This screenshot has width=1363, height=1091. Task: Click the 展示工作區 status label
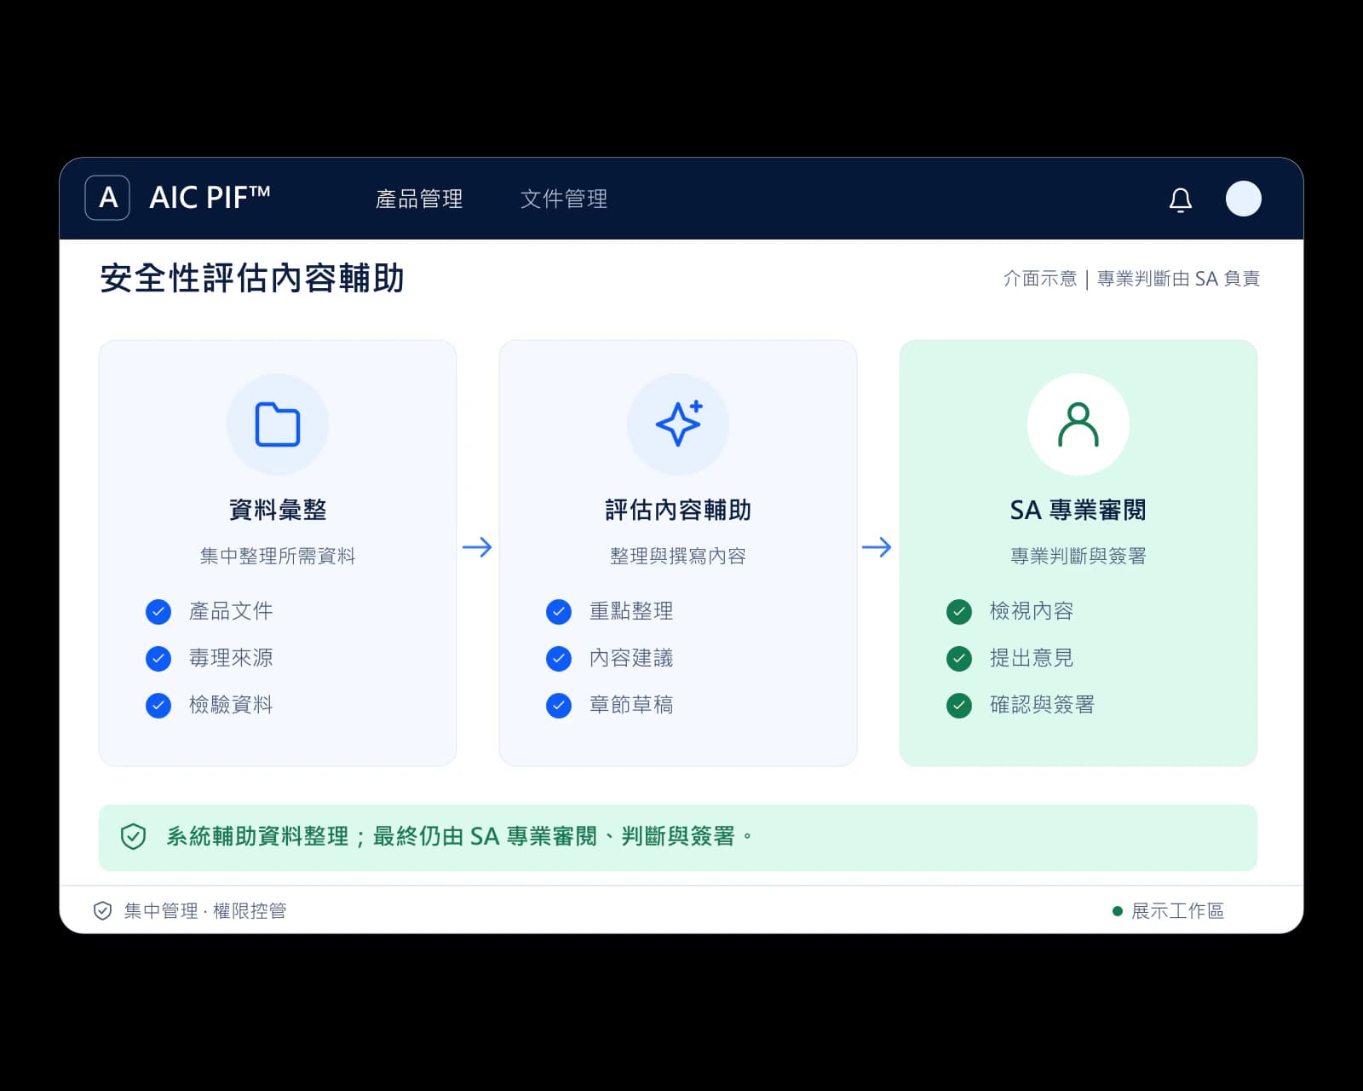click(1177, 911)
